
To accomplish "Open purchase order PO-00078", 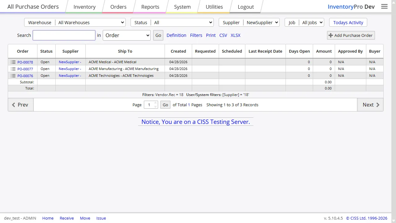I will point(25,62).
